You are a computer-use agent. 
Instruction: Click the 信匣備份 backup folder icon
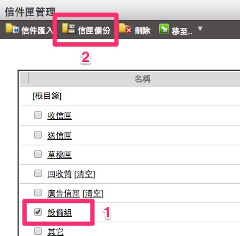pos(68,29)
